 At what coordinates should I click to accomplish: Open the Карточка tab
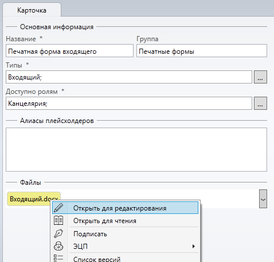click(x=32, y=10)
